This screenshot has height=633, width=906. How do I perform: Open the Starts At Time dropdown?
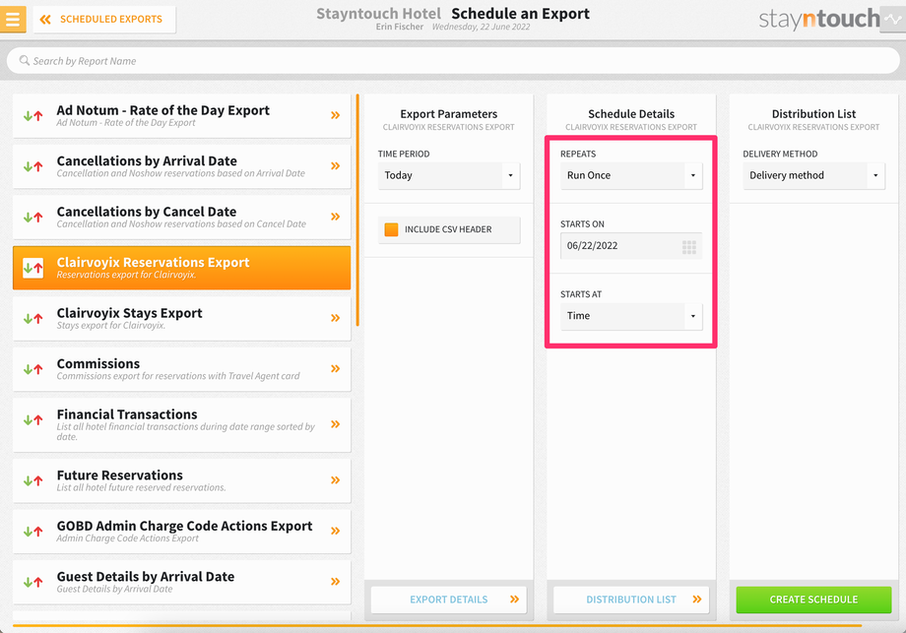tap(631, 316)
